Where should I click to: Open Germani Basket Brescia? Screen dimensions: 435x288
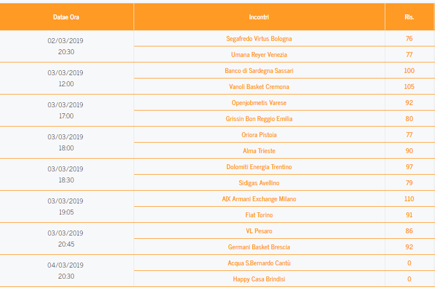259,247
